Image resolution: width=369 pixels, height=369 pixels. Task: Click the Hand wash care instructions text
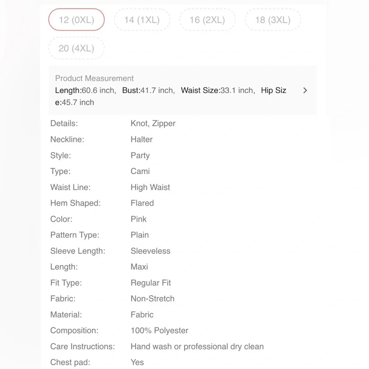click(197, 346)
